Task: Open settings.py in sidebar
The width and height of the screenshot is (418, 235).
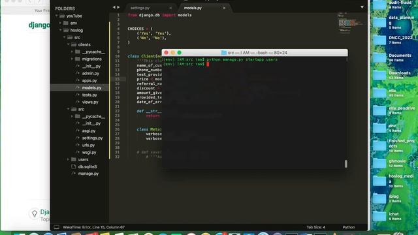Action: (92, 138)
